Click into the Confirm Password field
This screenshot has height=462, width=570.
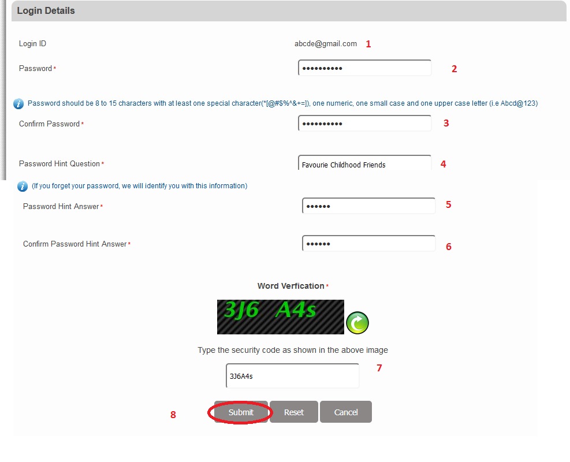point(364,124)
